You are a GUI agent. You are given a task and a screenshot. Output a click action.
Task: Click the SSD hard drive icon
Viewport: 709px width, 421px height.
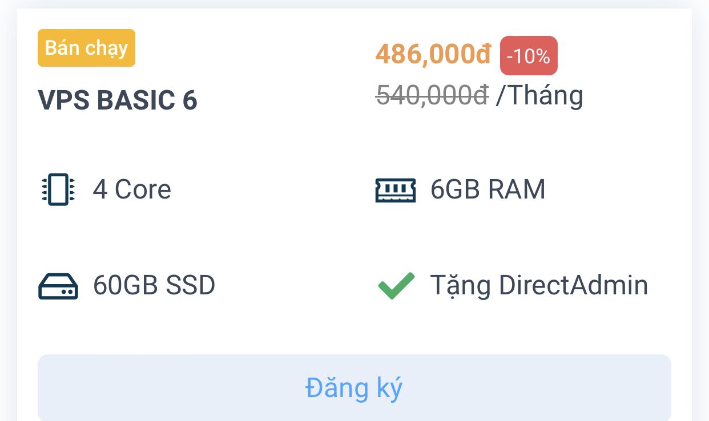tap(58, 285)
